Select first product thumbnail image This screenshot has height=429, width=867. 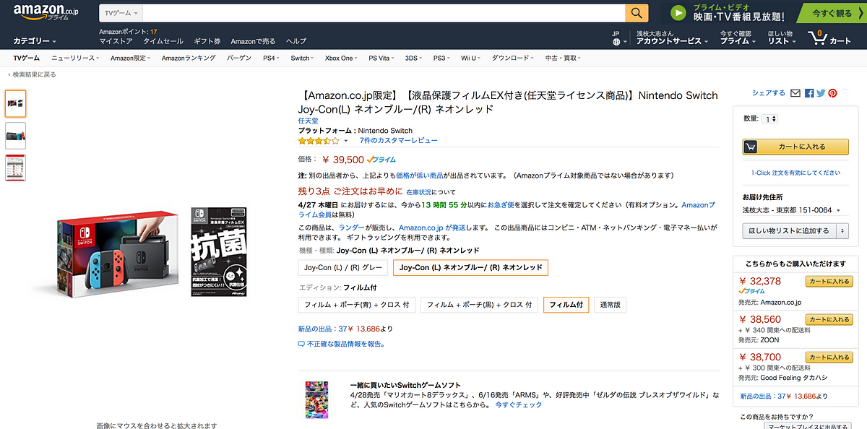click(x=15, y=103)
